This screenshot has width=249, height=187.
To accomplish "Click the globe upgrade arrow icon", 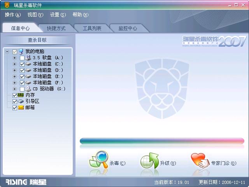I will (149, 161).
